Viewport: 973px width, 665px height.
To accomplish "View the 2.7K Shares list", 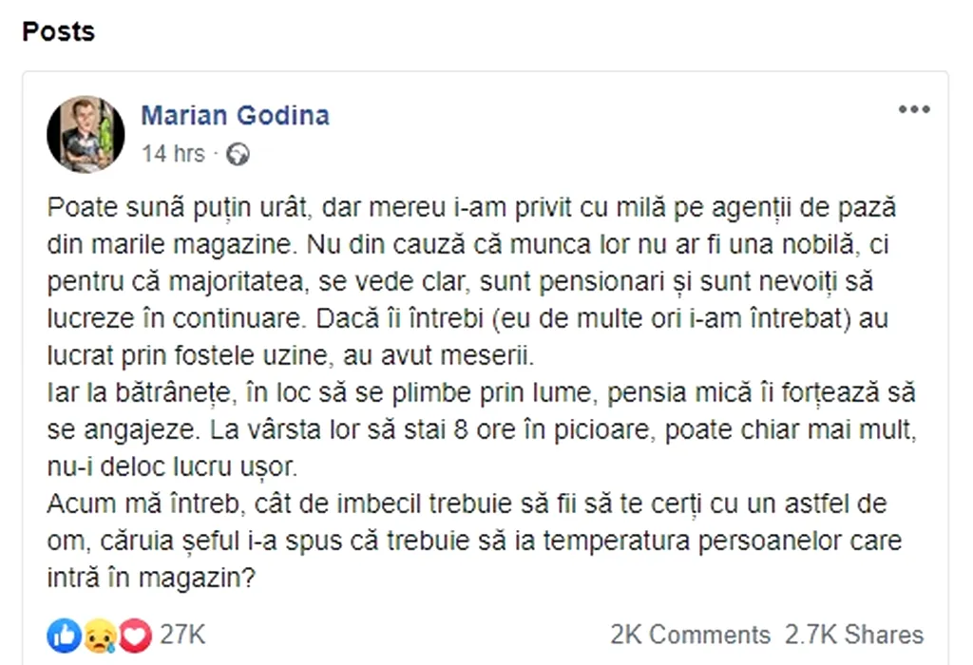I will pyautogui.click(x=854, y=635).
